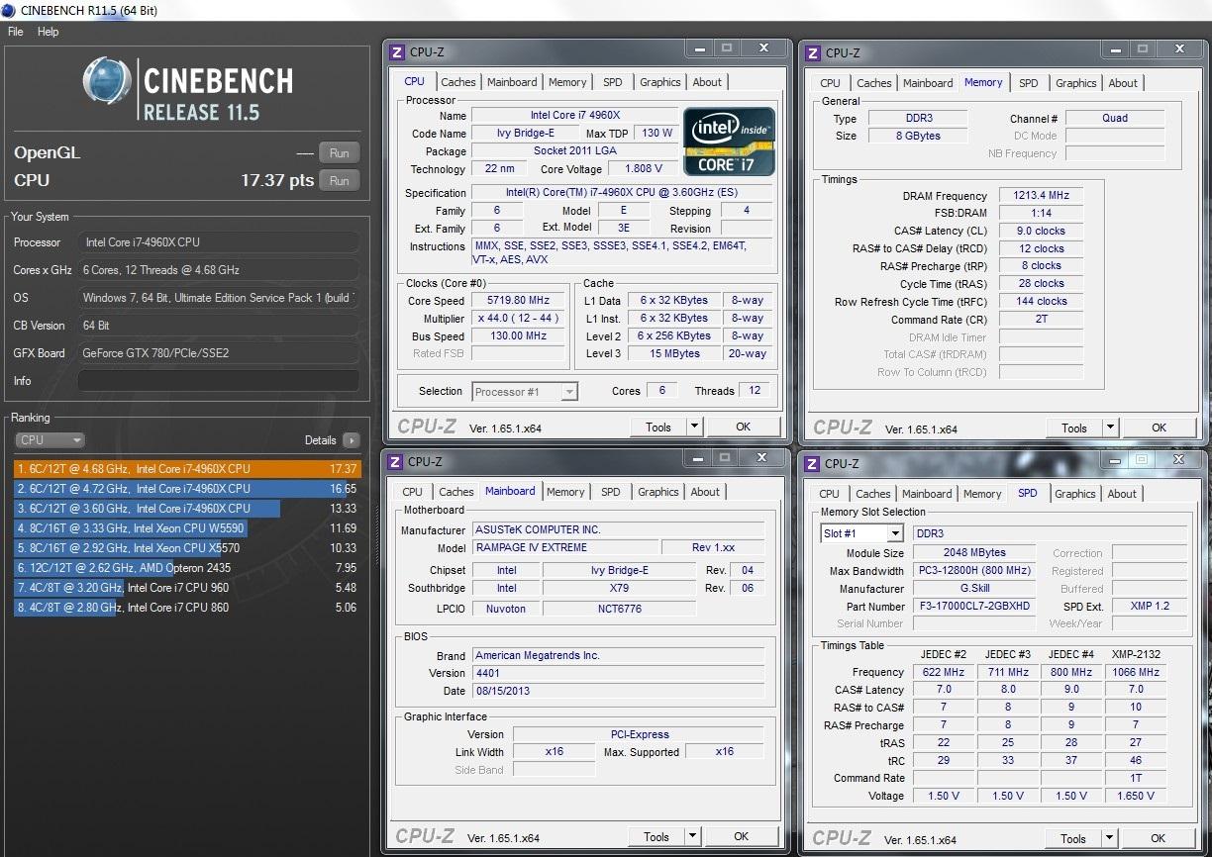The height and width of the screenshot is (857, 1212).
Task: Click the CPU-Z icon in Mainboard window title
Action: [395, 461]
